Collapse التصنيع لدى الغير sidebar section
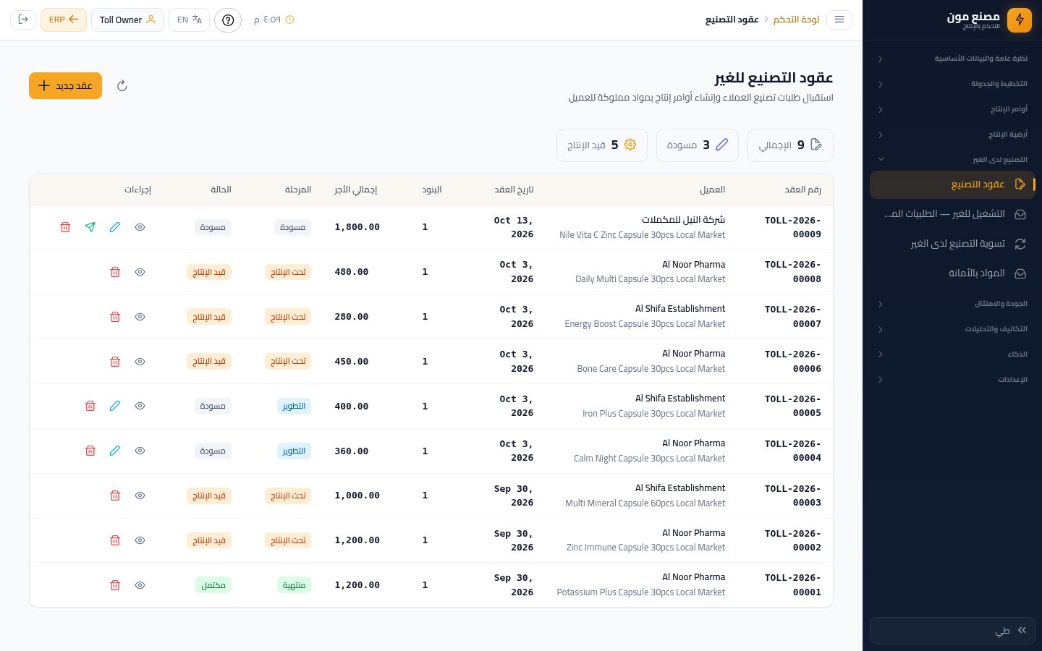The height and width of the screenshot is (651, 1042). [x=952, y=159]
